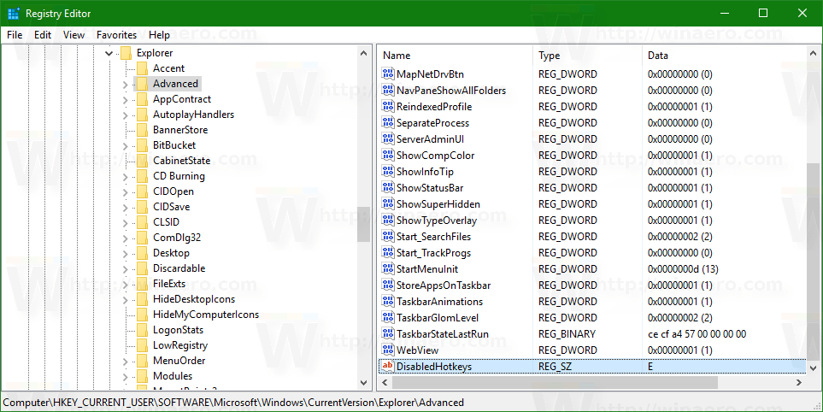Expand the MenuOrder key
The width and height of the screenshot is (823, 412).
click(x=125, y=361)
